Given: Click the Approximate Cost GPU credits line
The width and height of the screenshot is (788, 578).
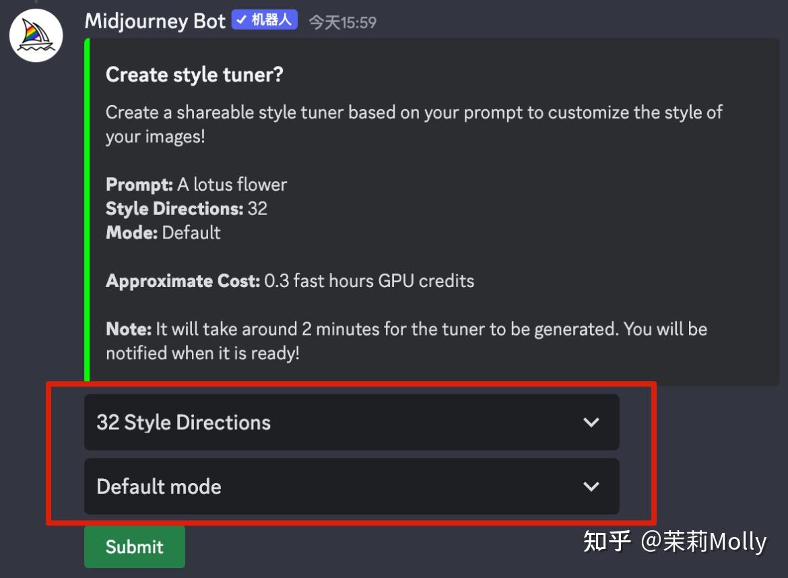Looking at the screenshot, I should [290, 281].
